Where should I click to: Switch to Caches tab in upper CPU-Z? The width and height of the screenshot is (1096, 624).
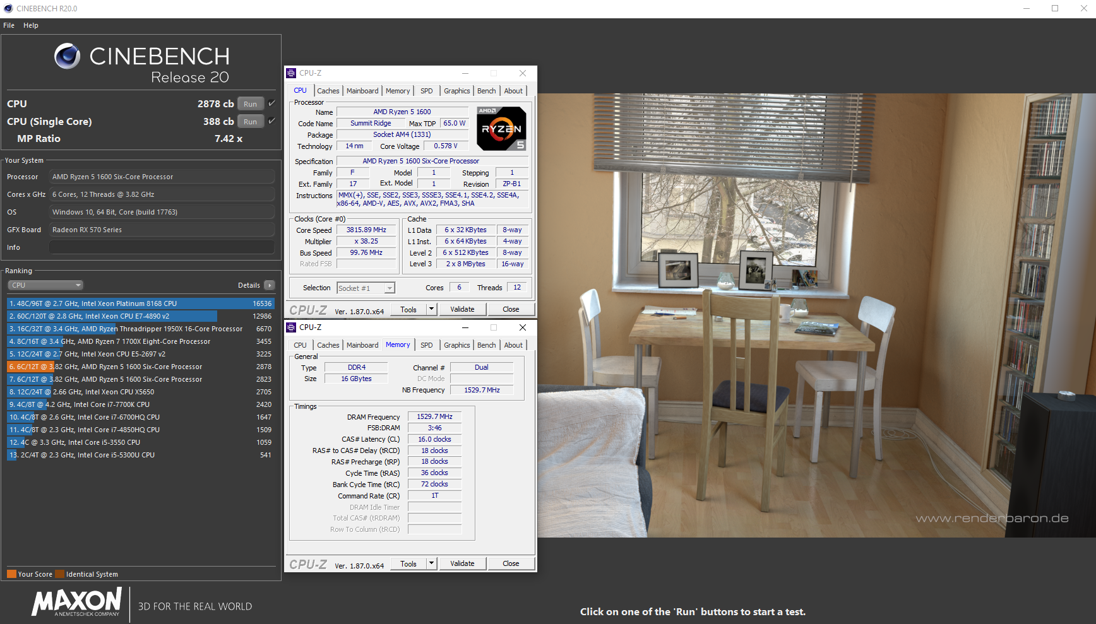pos(328,91)
